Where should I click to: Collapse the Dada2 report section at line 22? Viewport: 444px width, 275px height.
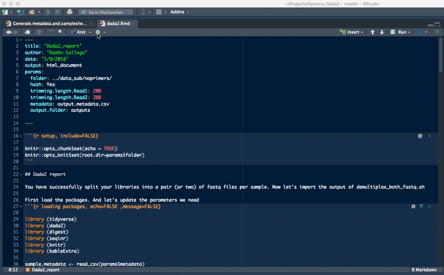(x=21, y=174)
